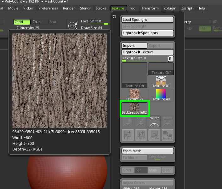
Task: Click the palette dock arrow icon
Action: tap(114, 17)
